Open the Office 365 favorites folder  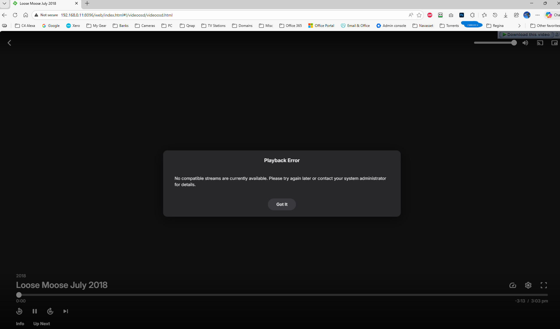click(291, 26)
